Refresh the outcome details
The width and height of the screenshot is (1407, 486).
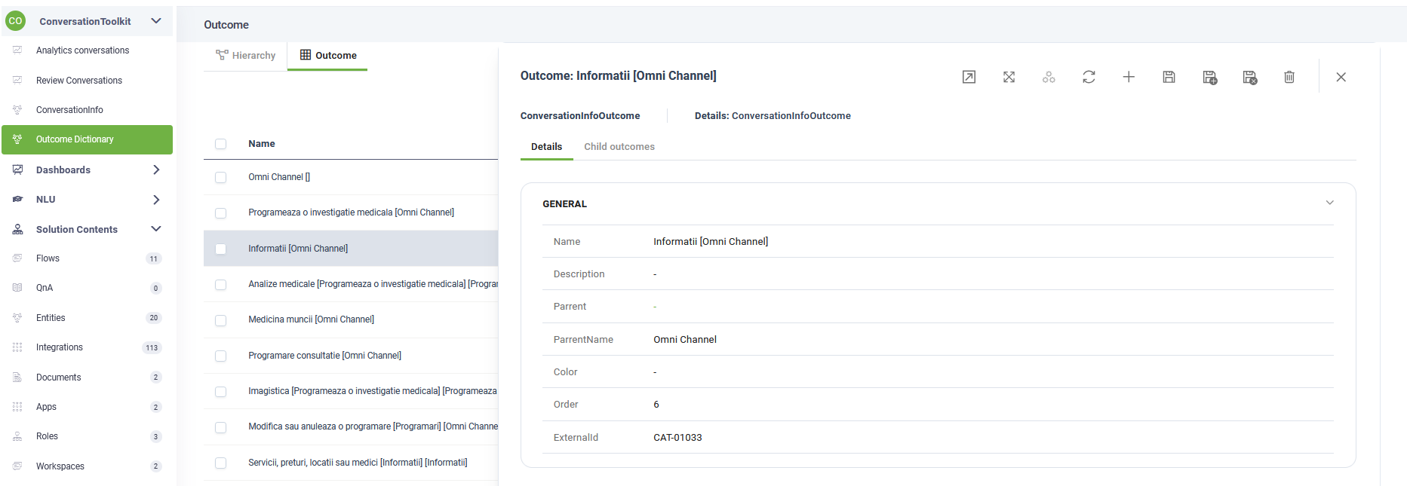pos(1089,77)
